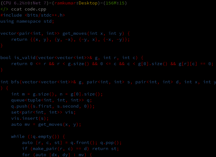Click the green </> prompt symbol
This screenshot has width=216, height=157.
tap(4, 9)
